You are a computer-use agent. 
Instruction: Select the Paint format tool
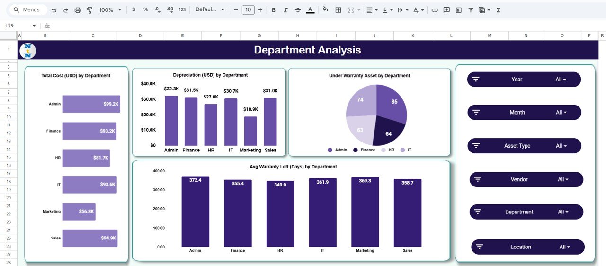pos(89,10)
